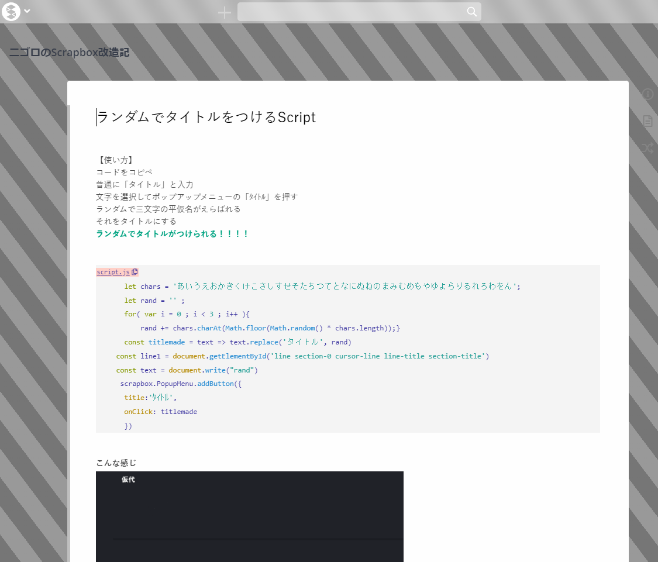
Task: Click the 【使い方】 heading line
Action: [116, 160]
